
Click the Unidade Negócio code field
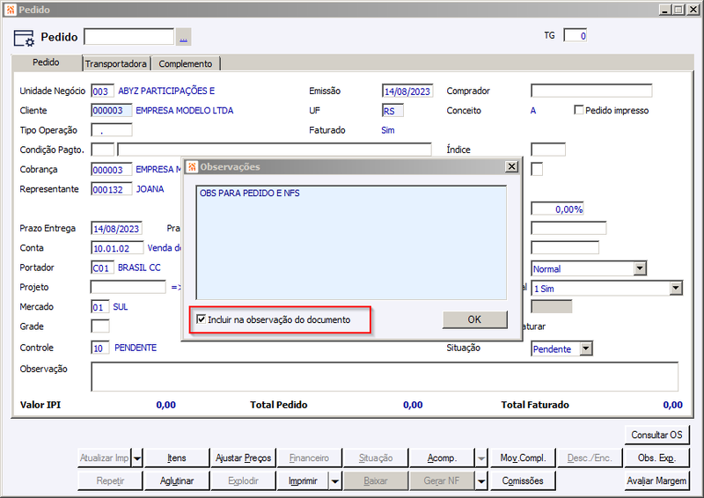(x=102, y=92)
